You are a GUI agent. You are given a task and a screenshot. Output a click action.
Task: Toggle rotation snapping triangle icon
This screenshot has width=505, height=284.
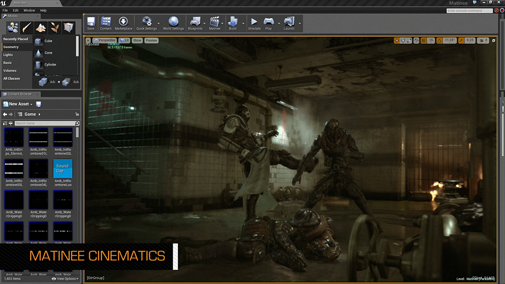point(440,40)
